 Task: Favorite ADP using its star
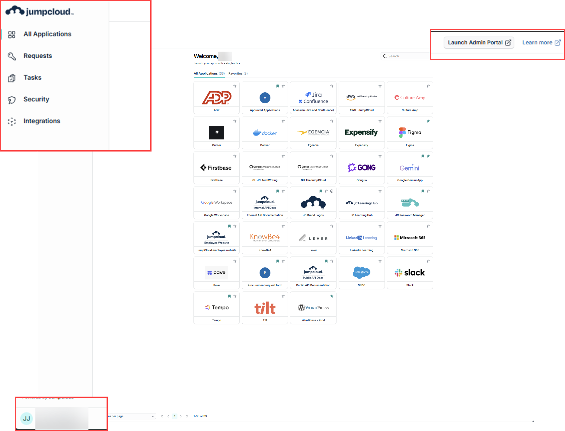point(235,86)
